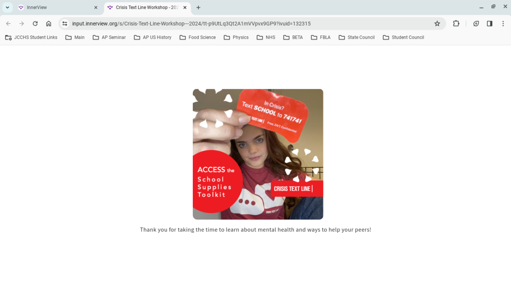Close the browser window
The image size is (511, 287).
pos(505,7)
